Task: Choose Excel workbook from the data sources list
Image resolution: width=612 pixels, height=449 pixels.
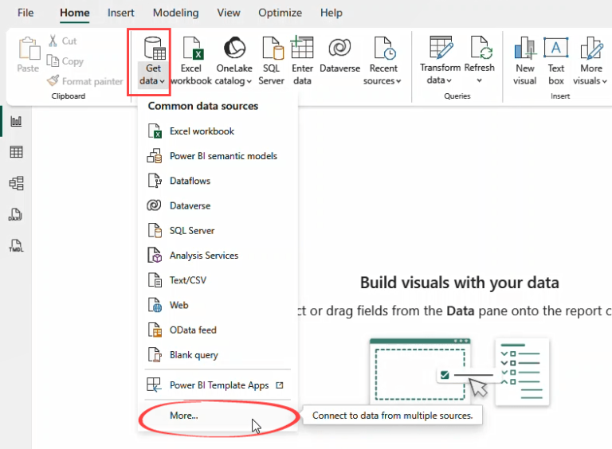Action: (218, 131)
